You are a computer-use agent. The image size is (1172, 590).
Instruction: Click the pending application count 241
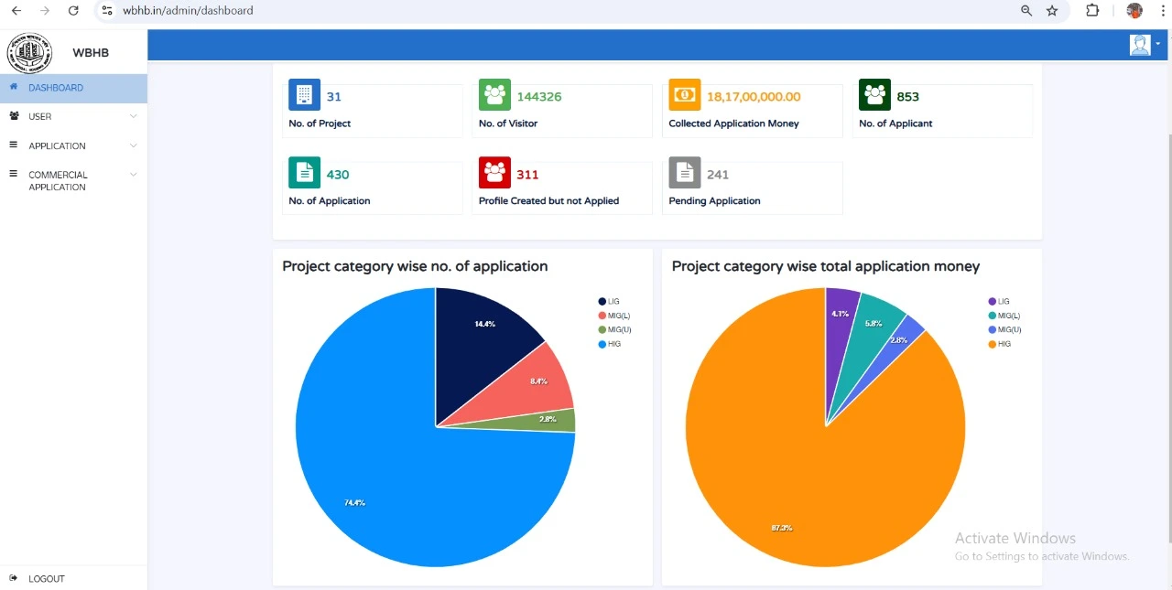[717, 174]
